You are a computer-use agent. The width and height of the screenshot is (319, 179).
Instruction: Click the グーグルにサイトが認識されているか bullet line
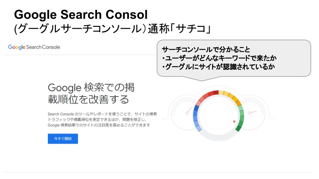pos(219,67)
